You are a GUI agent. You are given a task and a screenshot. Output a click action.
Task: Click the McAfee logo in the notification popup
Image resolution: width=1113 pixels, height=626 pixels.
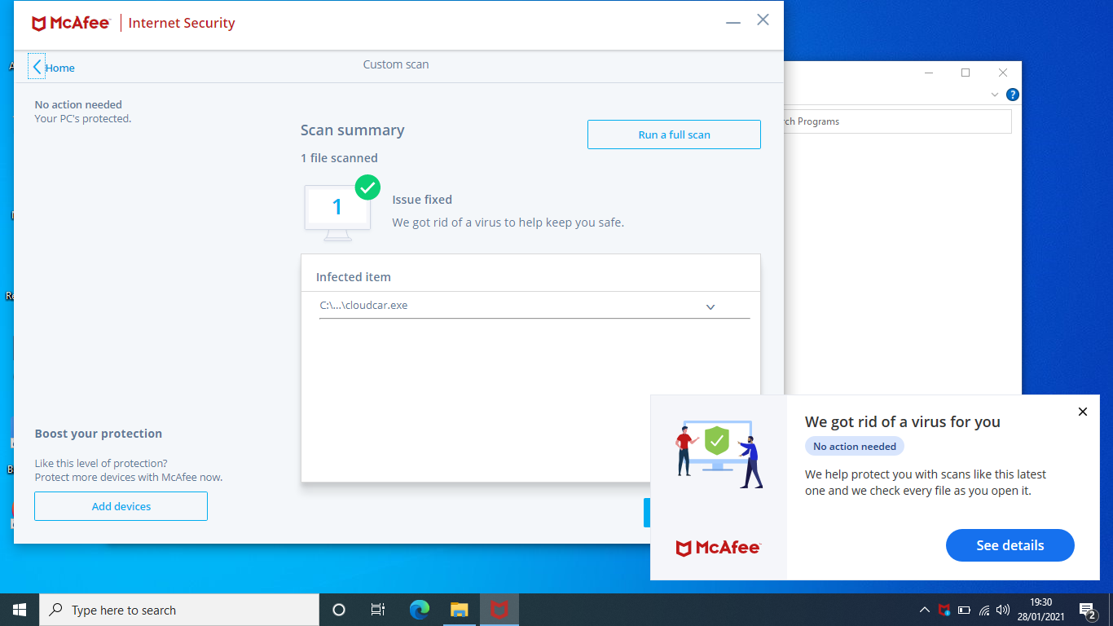tap(718, 548)
